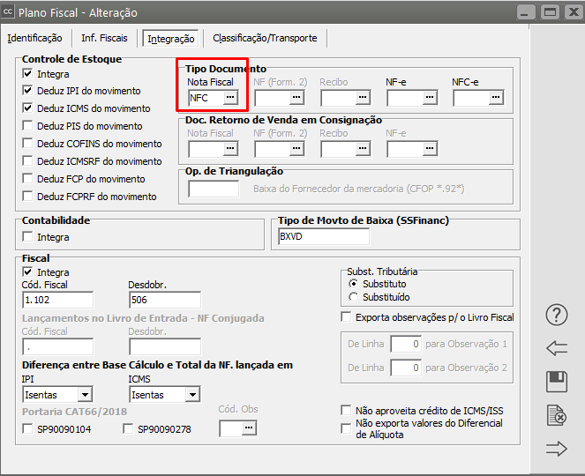The width and height of the screenshot is (585, 476).
Task: Open lookup button next to Cód. Obs field
Action: 249,428
